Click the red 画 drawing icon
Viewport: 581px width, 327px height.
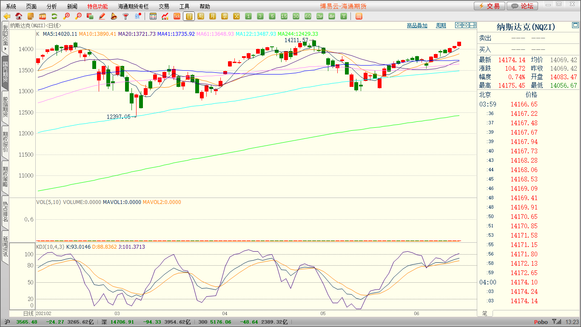(359, 17)
